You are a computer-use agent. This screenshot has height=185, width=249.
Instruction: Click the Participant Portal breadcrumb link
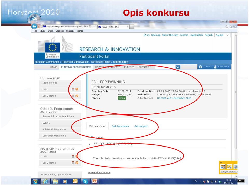100,62
